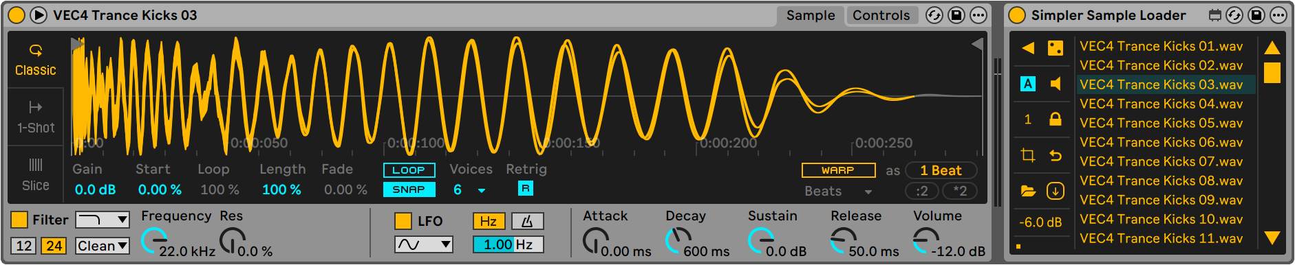Click the Gain value 0.0 dB
The height and width of the screenshot is (265, 1295).
(x=95, y=189)
